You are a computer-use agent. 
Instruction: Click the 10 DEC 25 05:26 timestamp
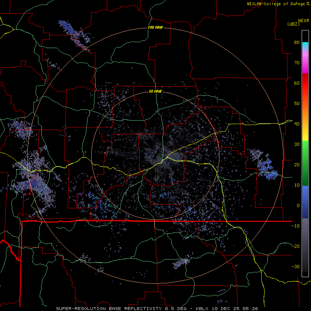coord(235,309)
